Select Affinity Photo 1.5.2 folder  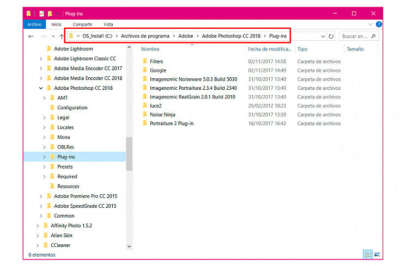pos(71,226)
